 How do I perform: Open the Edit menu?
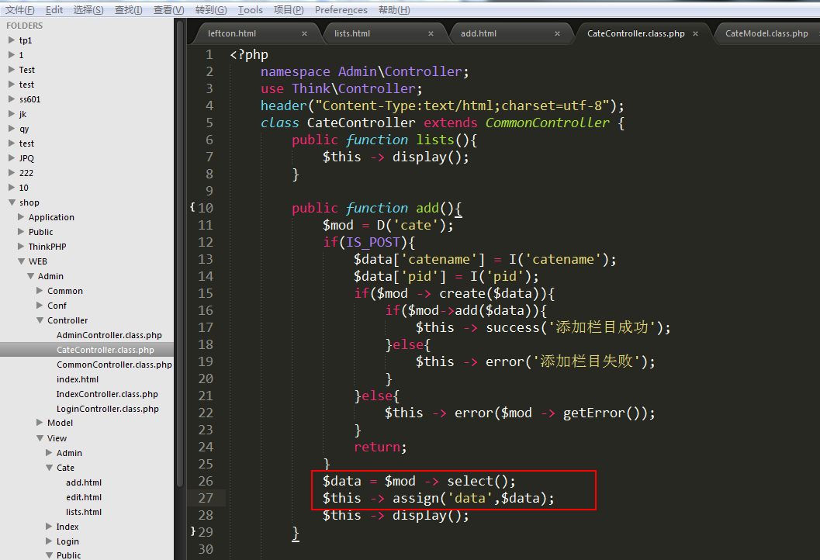point(54,10)
